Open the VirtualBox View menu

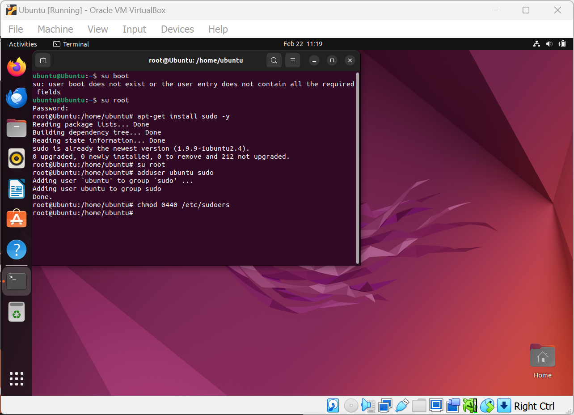tap(98, 29)
